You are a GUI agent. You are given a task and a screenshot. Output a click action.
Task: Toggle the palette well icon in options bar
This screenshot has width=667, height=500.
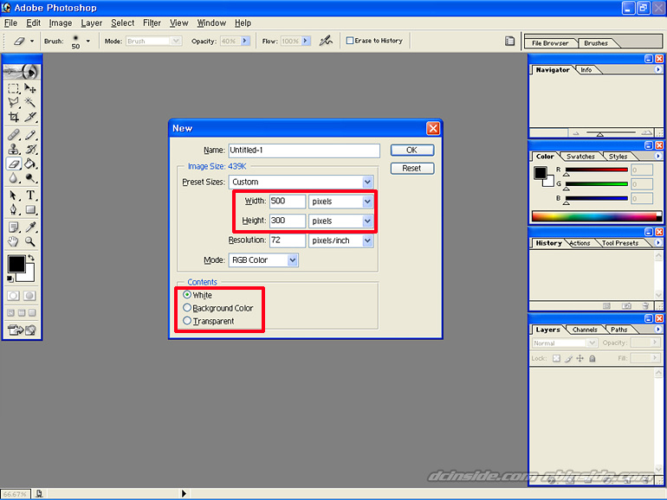[509, 41]
